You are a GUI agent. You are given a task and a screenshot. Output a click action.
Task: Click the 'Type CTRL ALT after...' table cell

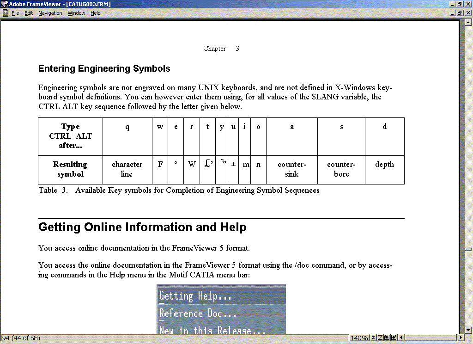click(70, 136)
